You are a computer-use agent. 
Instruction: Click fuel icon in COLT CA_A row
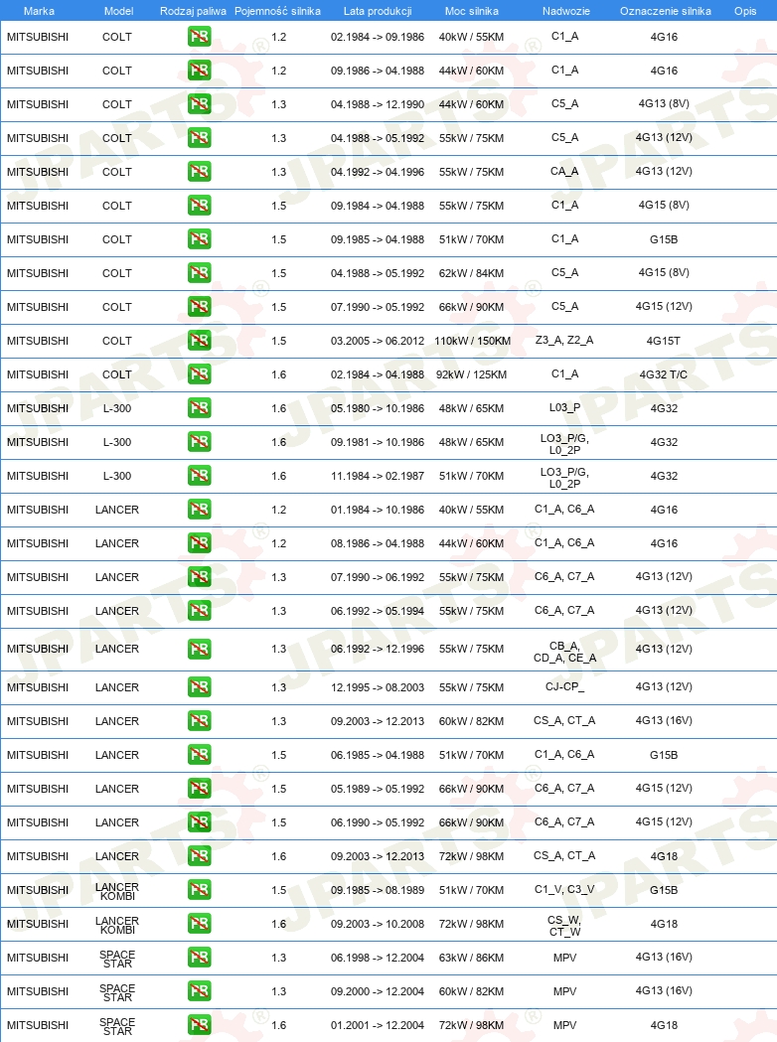pos(200,172)
